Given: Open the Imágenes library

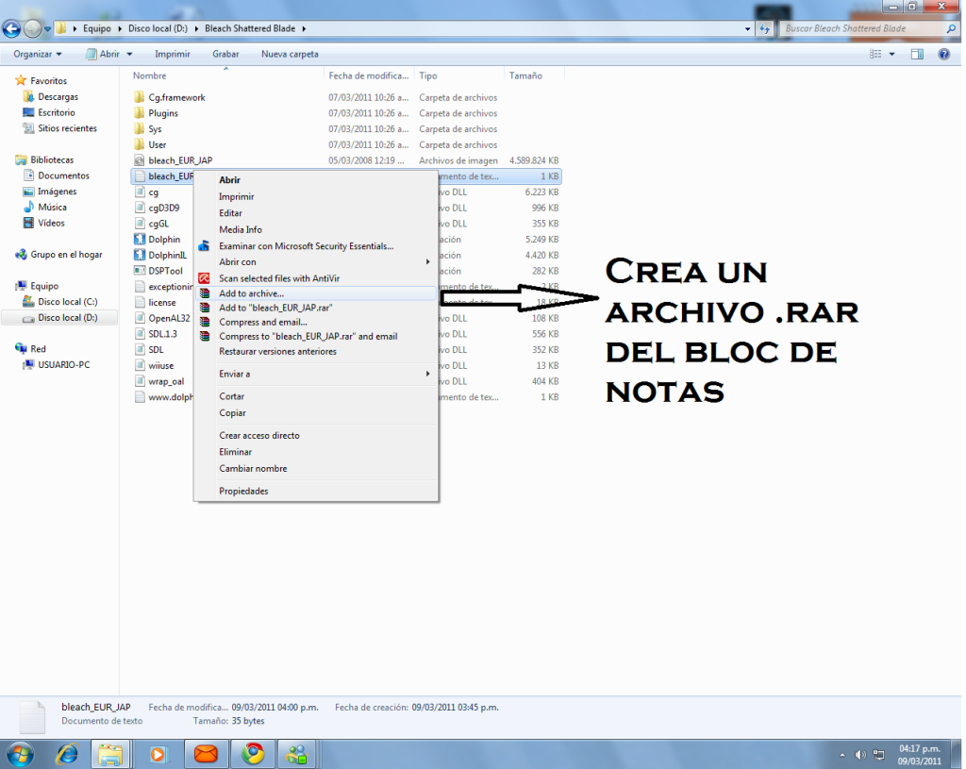Looking at the screenshot, I should coord(57,192).
